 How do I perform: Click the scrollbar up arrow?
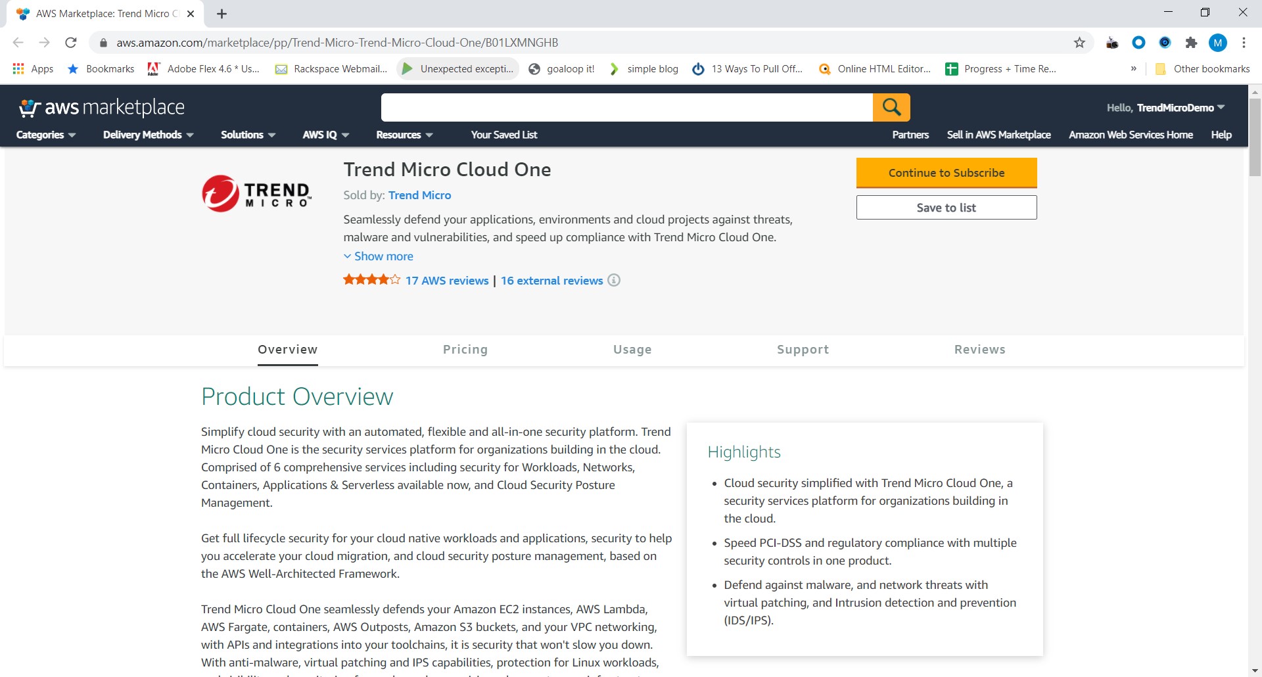click(x=1255, y=91)
